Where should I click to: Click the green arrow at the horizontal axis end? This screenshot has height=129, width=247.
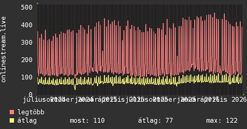coord(244,94)
